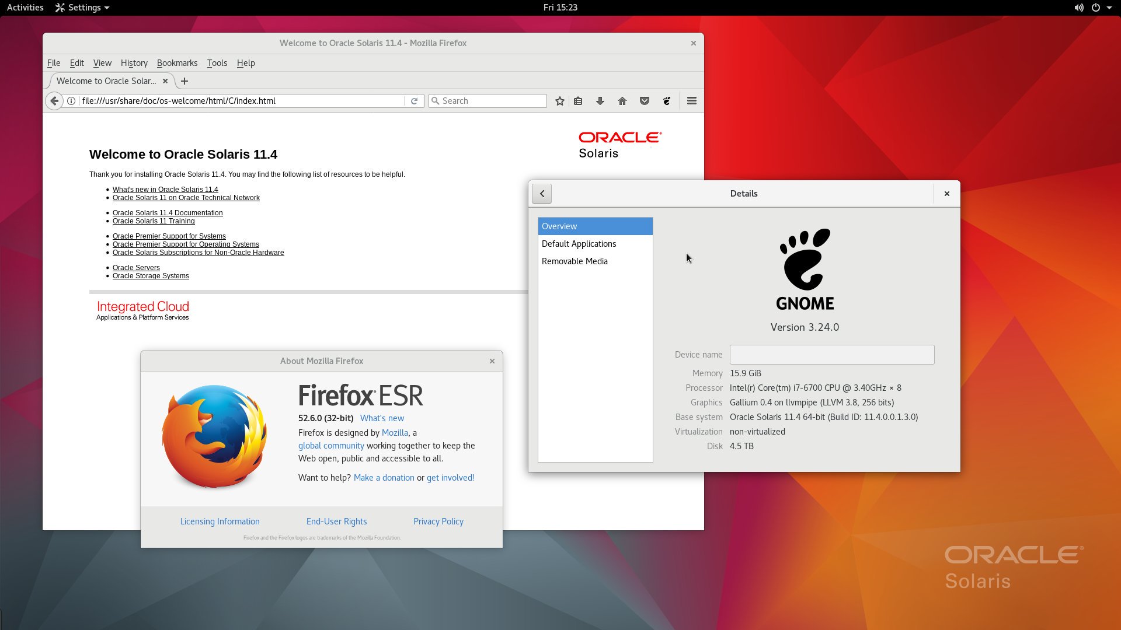Open Oracle Premier Support for Systems link

pos(169,236)
